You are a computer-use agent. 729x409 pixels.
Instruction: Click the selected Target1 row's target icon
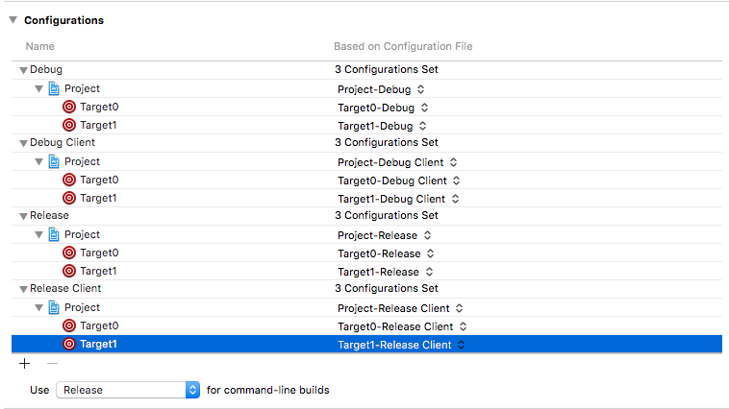click(69, 344)
